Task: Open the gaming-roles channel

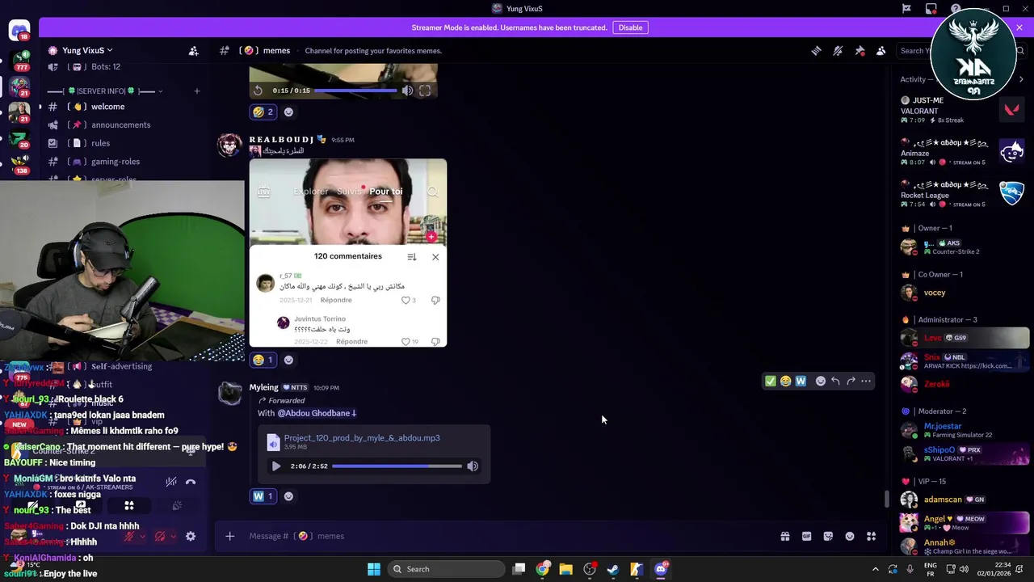Action: pos(116,162)
